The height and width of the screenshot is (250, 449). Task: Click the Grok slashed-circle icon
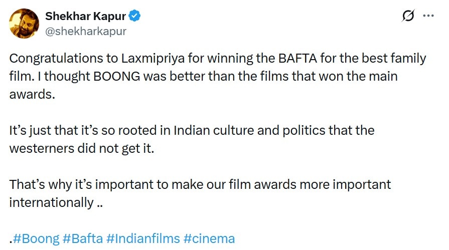[408, 16]
